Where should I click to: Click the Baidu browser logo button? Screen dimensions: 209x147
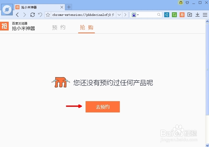coord(7,10)
